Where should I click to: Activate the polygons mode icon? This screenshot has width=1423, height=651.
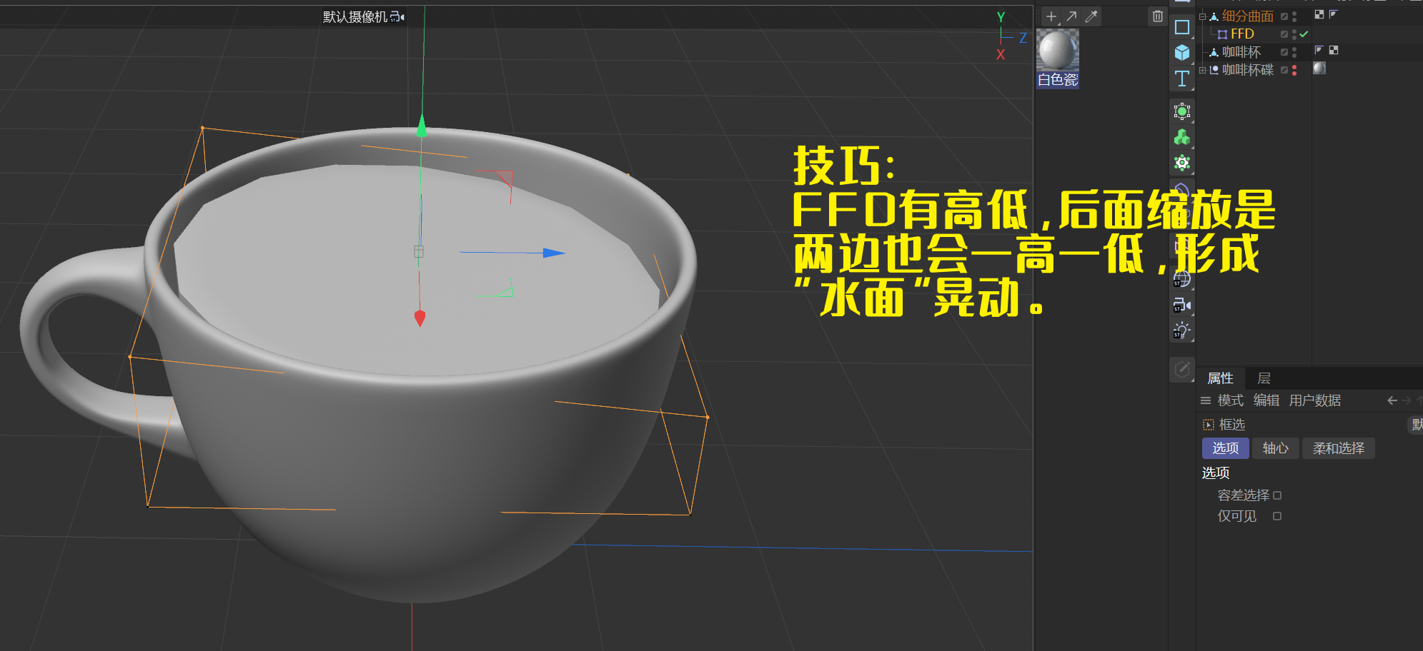[x=1182, y=137]
